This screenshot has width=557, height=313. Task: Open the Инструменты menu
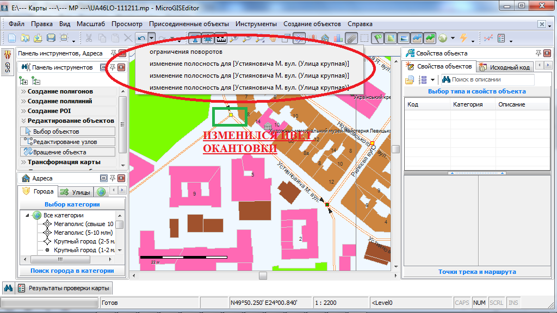tap(256, 24)
